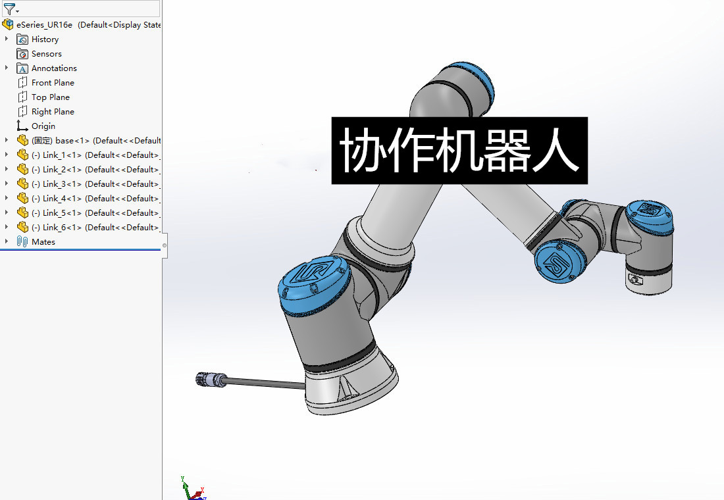The width and height of the screenshot is (724, 500).
Task: Click the Link_4<1> part icon
Action: 22,198
